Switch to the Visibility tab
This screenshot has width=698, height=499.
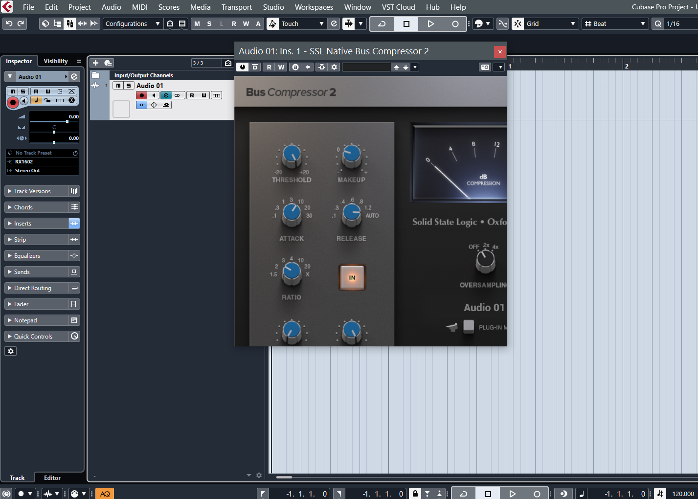(56, 61)
